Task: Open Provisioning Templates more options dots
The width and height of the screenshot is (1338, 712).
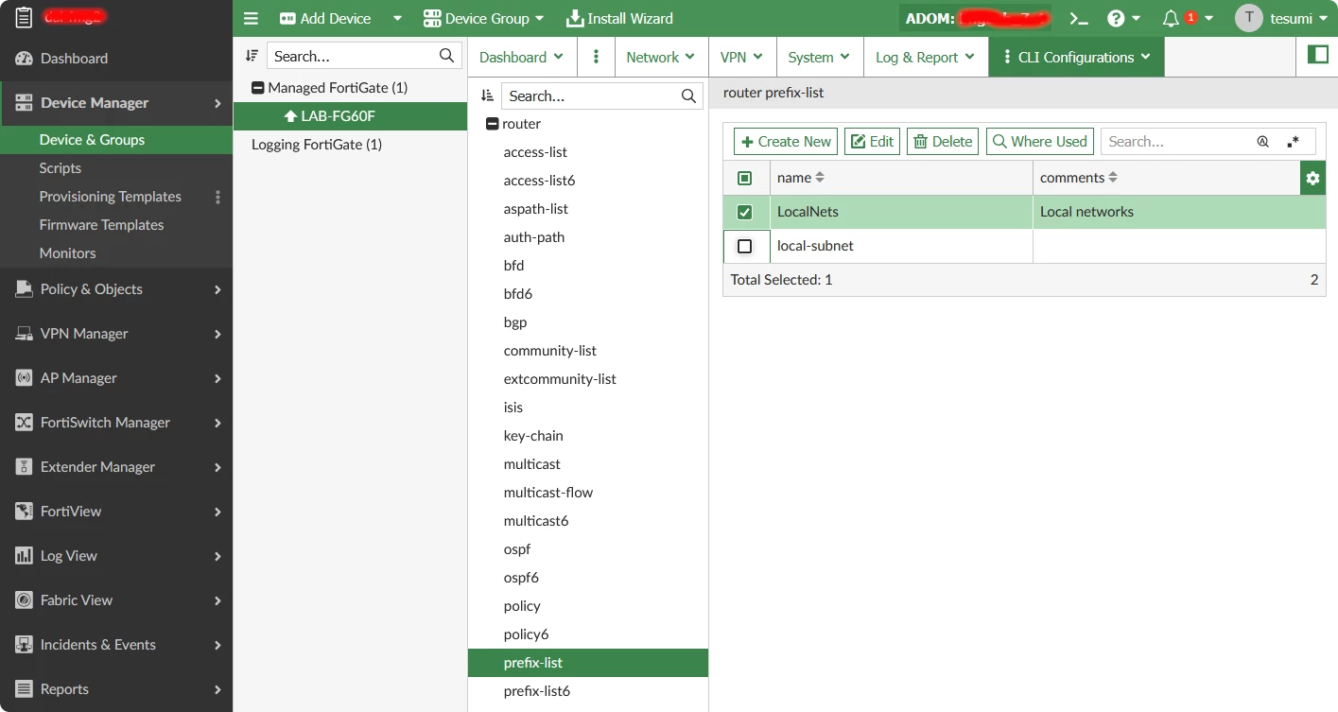Action: click(217, 197)
